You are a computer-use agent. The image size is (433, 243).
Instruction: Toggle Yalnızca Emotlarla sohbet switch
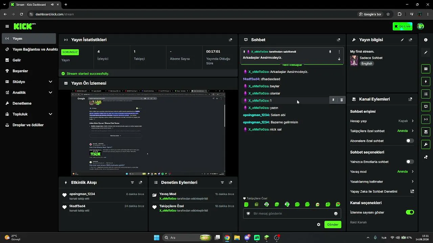[x=410, y=162]
